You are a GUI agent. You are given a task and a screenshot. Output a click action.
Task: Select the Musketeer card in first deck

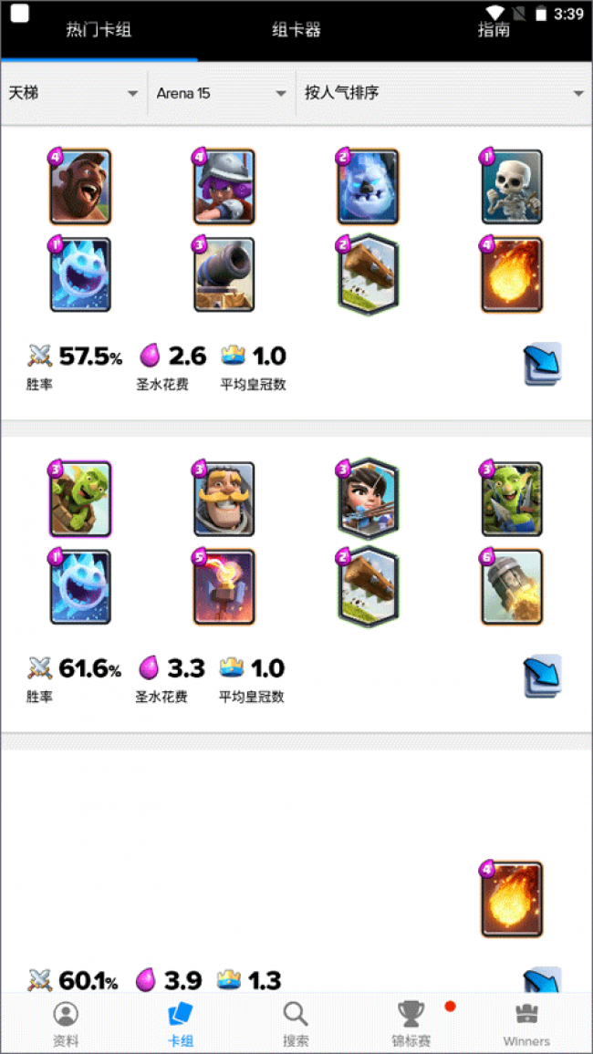[x=224, y=187]
